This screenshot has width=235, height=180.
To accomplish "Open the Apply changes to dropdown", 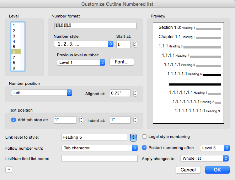I will 204,158.
